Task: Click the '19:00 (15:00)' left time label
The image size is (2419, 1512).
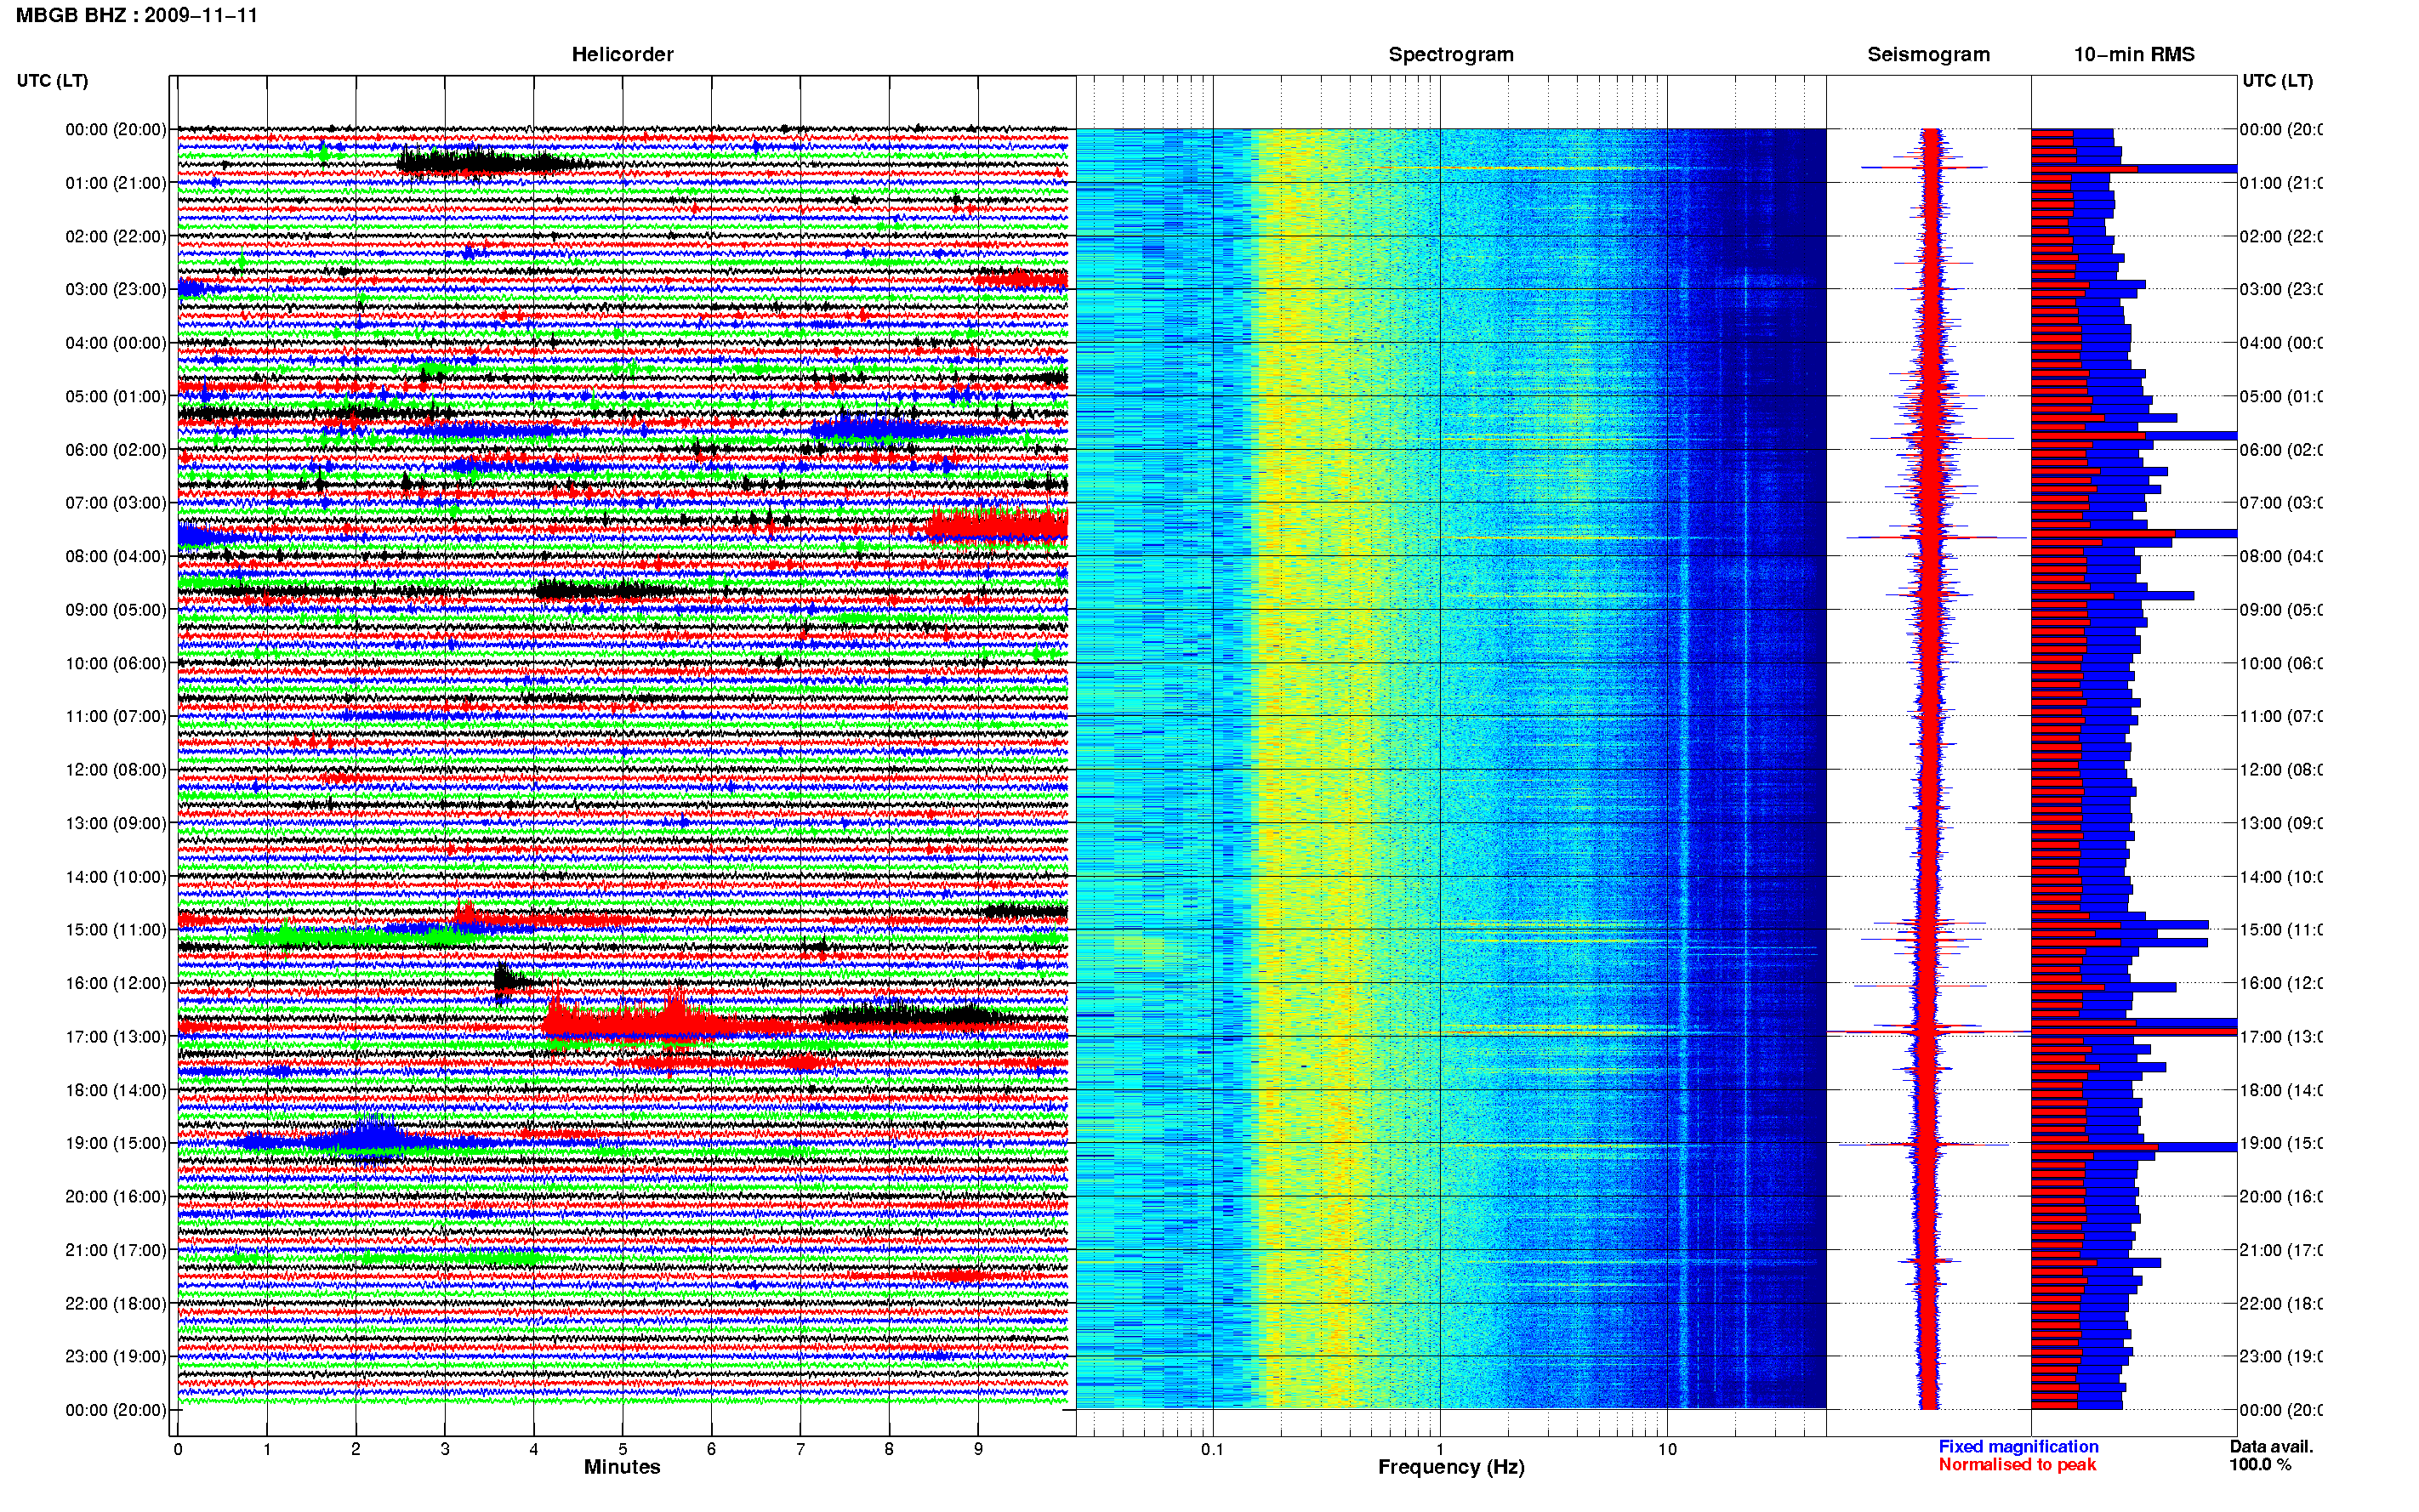Action: (x=116, y=1142)
